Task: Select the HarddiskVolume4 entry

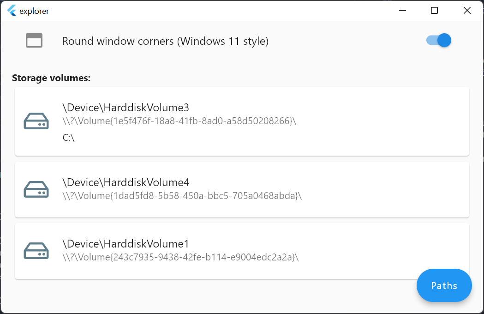Action: pos(125,182)
